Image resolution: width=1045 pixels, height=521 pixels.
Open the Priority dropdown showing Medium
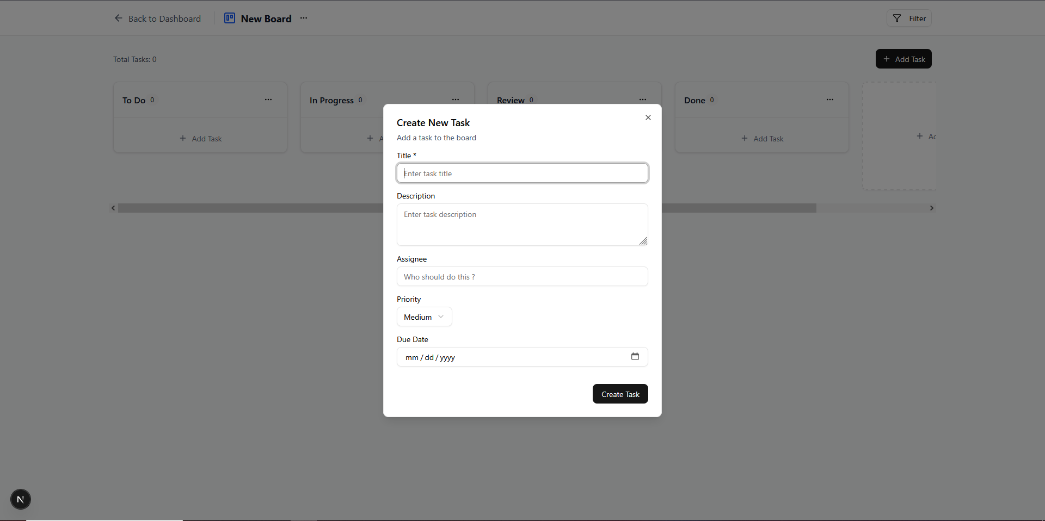424,317
